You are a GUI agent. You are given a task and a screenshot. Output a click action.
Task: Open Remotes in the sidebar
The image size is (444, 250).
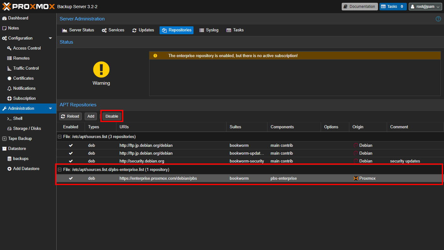tap(21, 58)
